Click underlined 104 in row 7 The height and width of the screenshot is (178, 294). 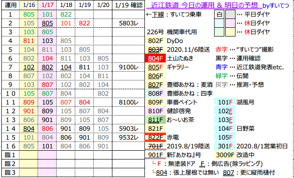[66, 67]
